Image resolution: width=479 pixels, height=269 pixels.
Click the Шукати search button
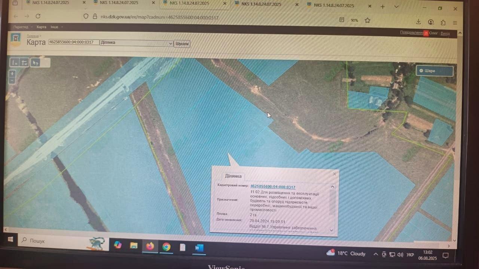pyautogui.click(x=182, y=44)
